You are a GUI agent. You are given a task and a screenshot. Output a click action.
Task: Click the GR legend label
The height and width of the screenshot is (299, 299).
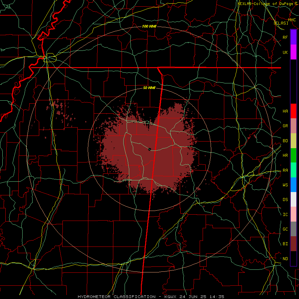pyautogui.click(x=285, y=126)
